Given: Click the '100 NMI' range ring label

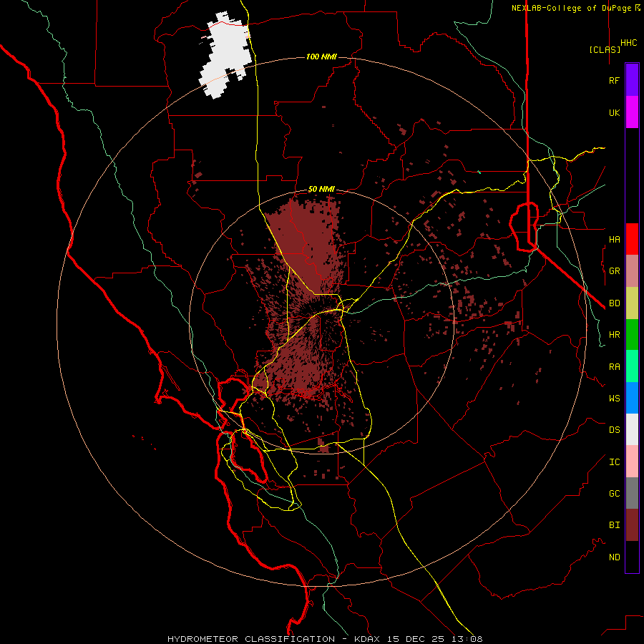Looking at the screenshot, I should coord(321,57).
